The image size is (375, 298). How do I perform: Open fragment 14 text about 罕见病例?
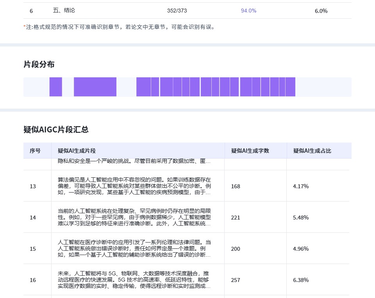pos(134,217)
